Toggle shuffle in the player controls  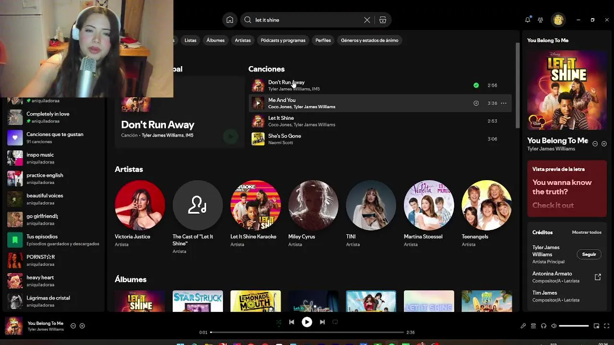[279, 322]
